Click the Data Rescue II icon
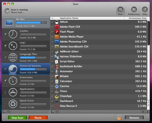Image resolution: width=152 pixels, height=123 pixels. 57,106
